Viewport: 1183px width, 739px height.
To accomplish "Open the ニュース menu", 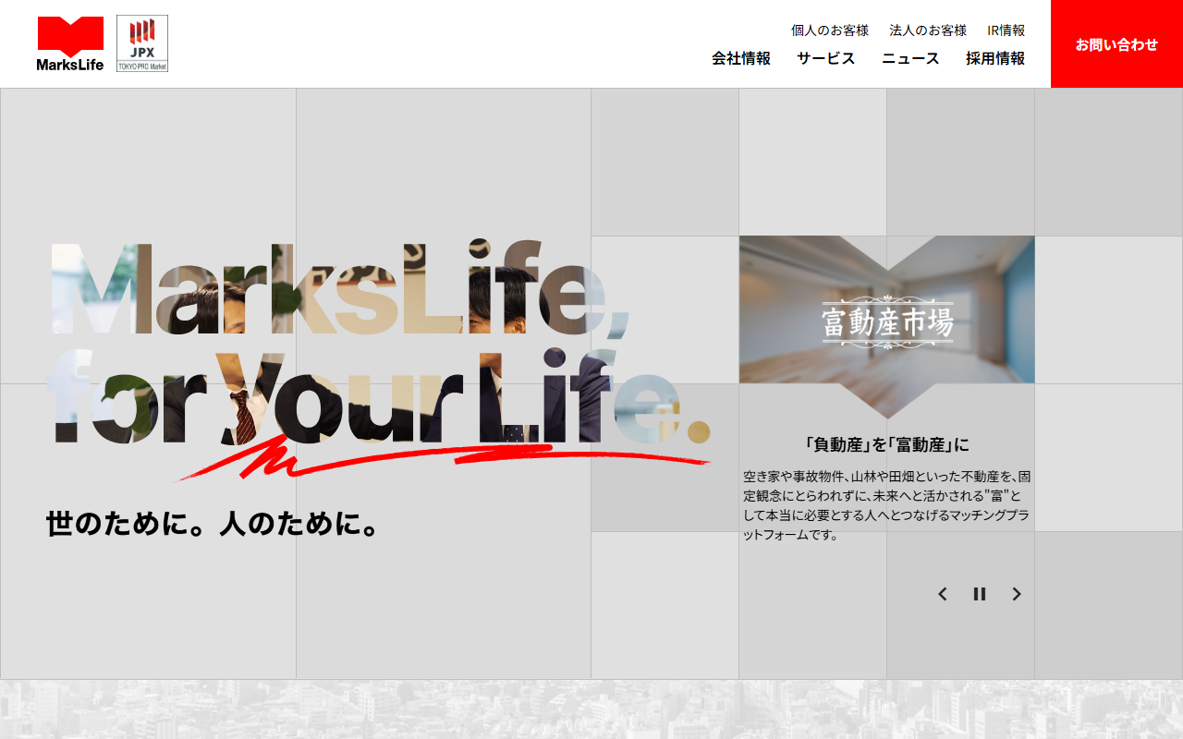I will tap(910, 58).
